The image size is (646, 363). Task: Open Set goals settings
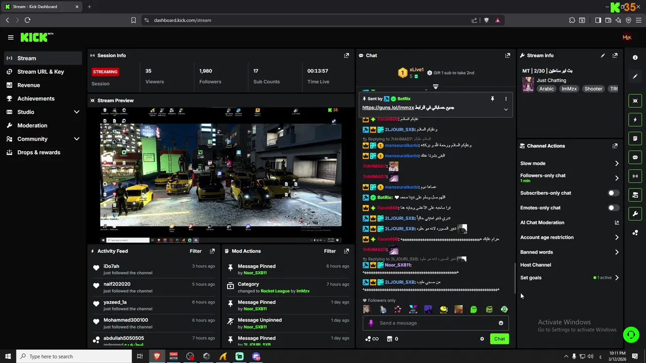pyautogui.click(x=570, y=278)
